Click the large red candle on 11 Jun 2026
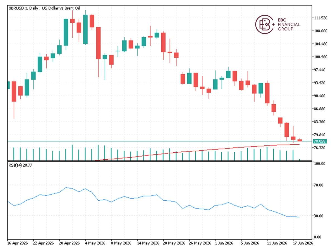The image size is (335, 252). [x=267, y=93]
